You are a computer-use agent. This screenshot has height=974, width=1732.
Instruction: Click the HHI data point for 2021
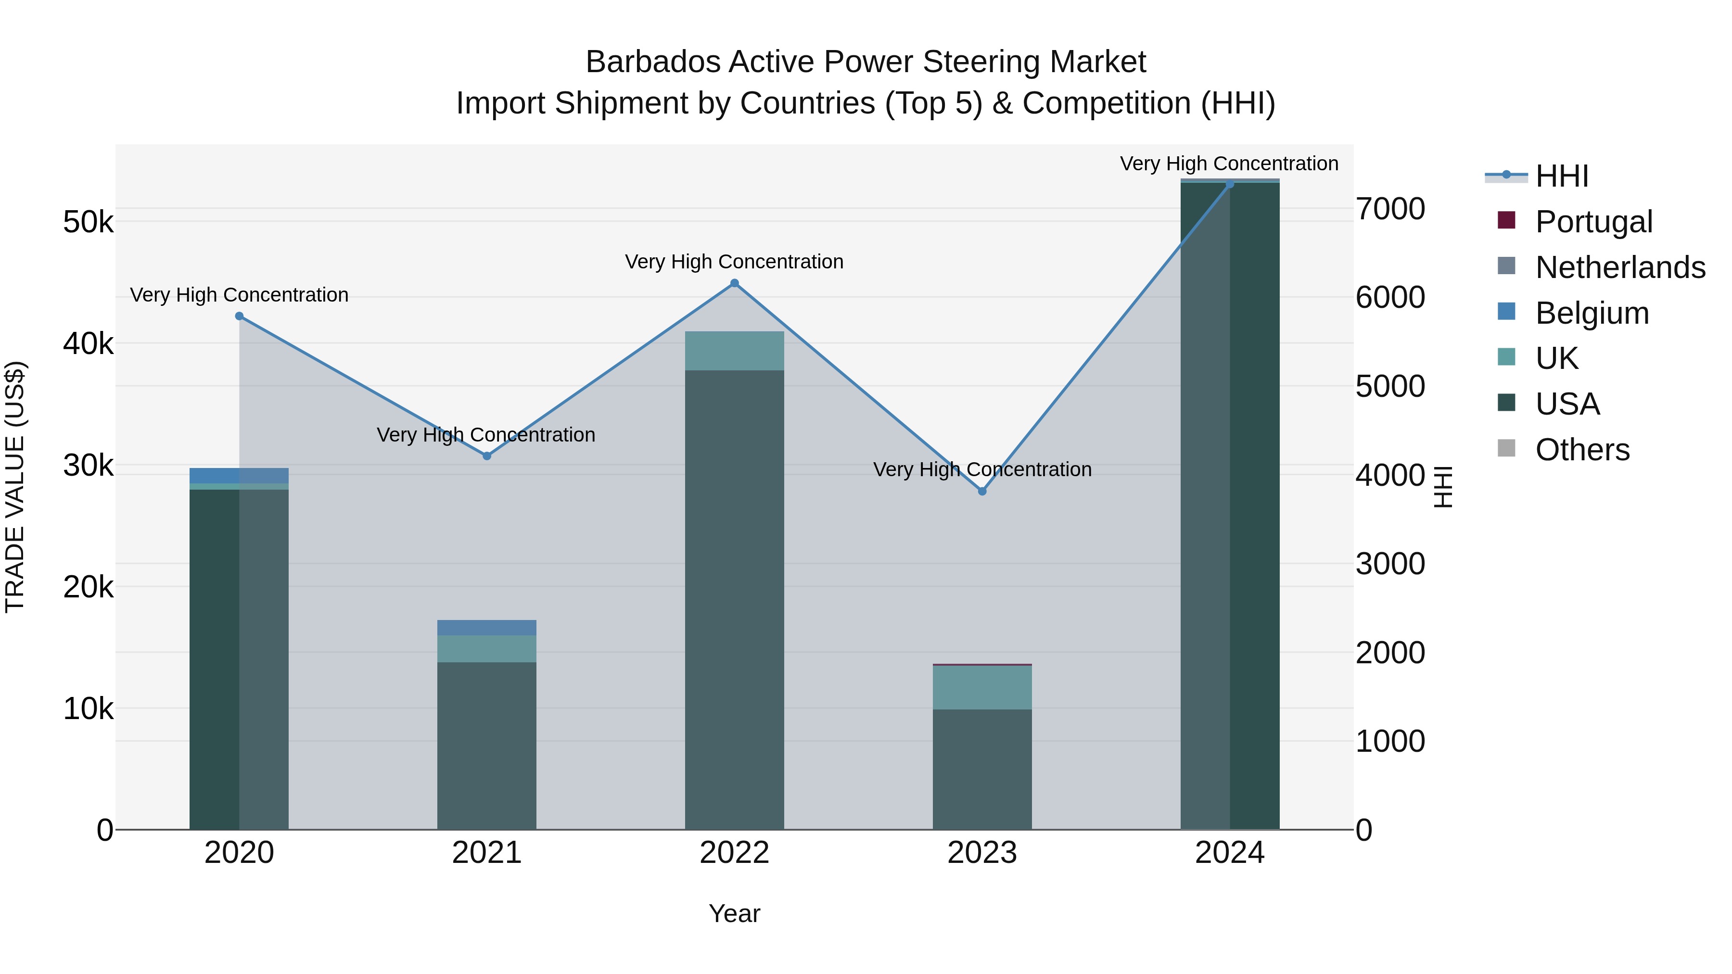[487, 456]
